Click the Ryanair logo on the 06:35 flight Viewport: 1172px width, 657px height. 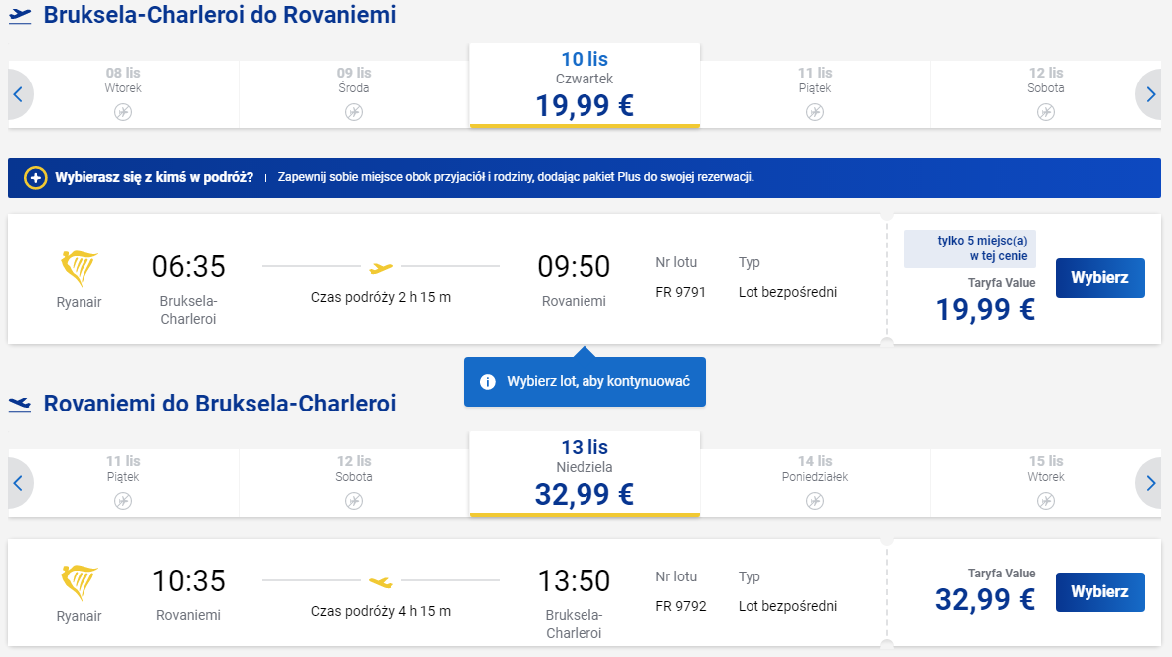[79, 268]
